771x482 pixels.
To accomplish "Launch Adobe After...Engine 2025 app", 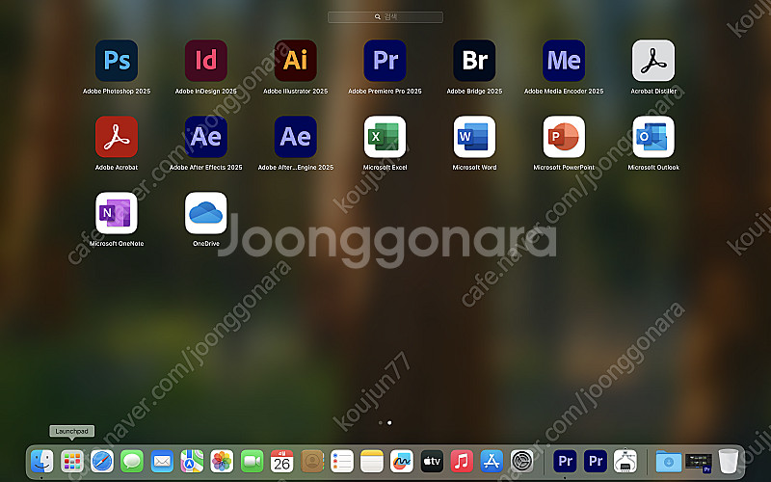I will [x=296, y=137].
